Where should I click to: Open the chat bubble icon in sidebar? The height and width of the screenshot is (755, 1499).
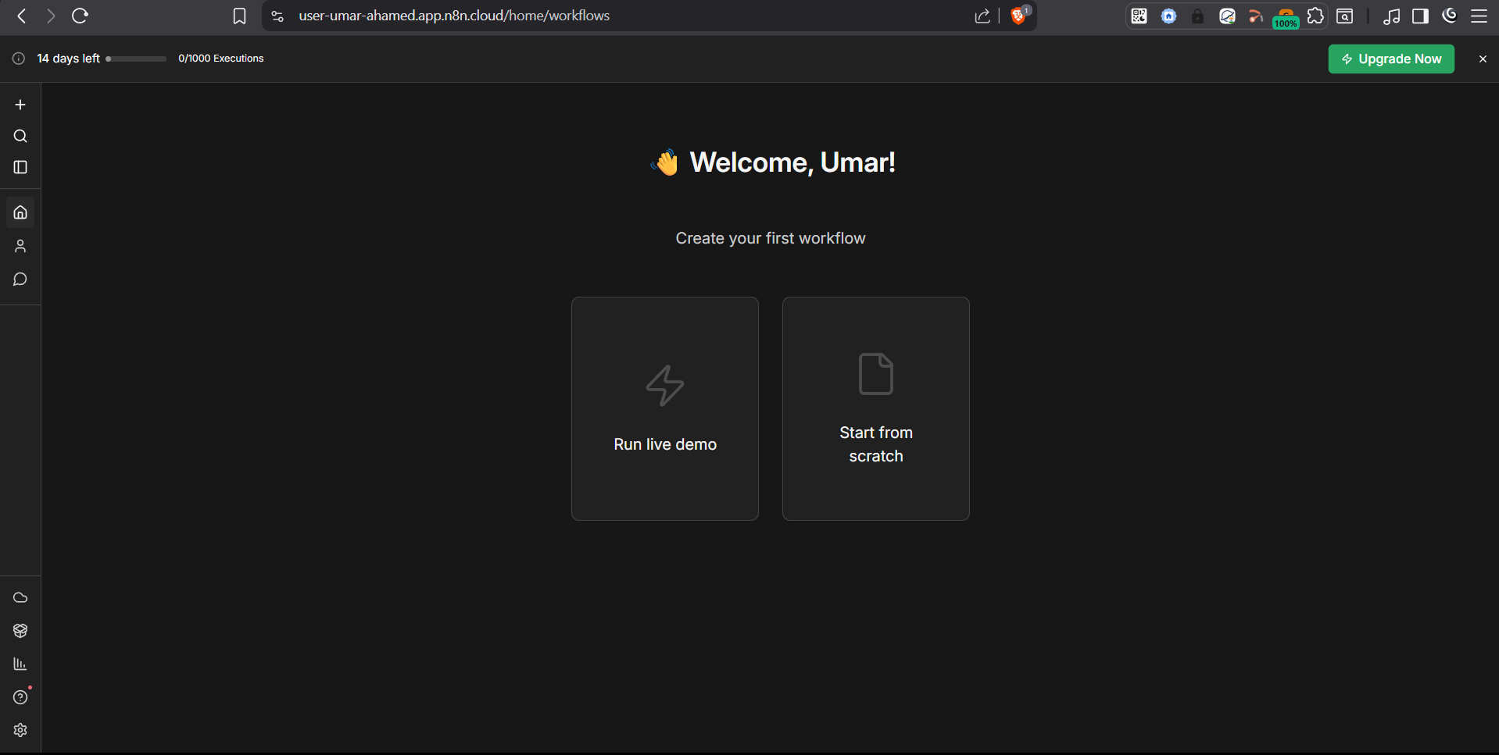pos(20,280)
